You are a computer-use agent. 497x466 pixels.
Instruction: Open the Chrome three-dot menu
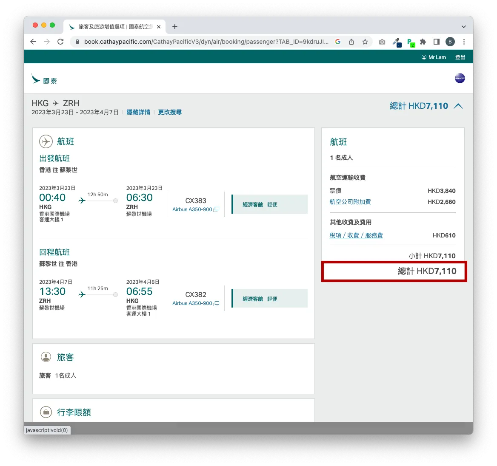[464, 42]
